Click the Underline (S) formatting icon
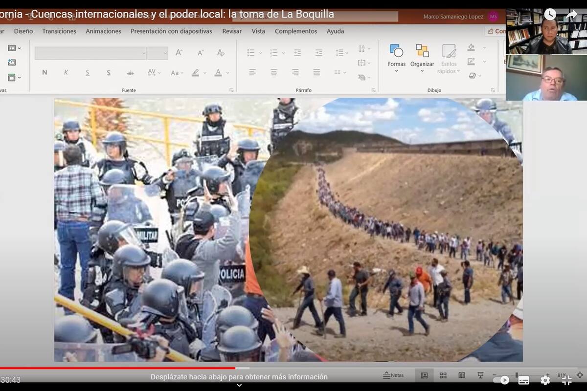This screenshot has height=391, width=587. coord(88,72)
